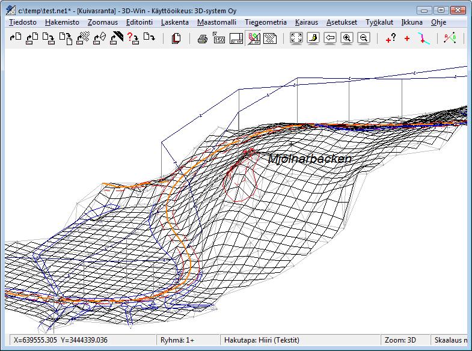Open the Tiegeometria menu

pos(266,22)
